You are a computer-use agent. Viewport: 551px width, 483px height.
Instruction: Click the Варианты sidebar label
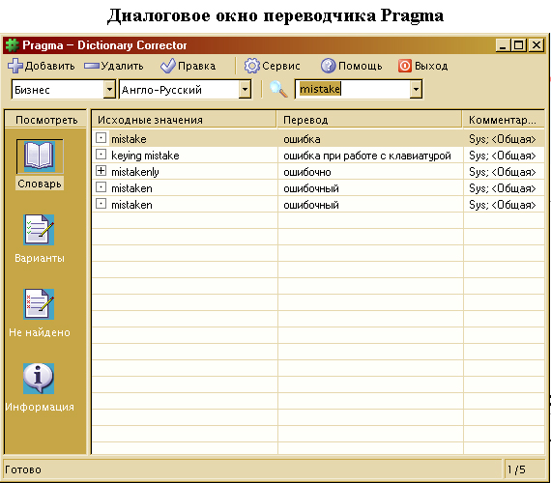[40, 258]
